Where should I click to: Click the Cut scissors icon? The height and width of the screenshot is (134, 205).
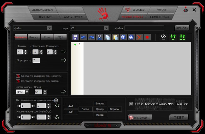(99, 37)
